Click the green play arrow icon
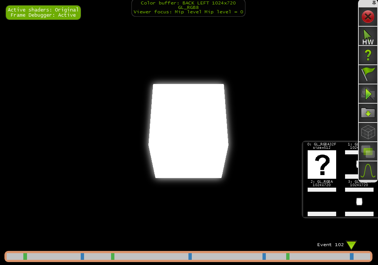The width and height of the screenshot is (378, 265). (368, 94)
